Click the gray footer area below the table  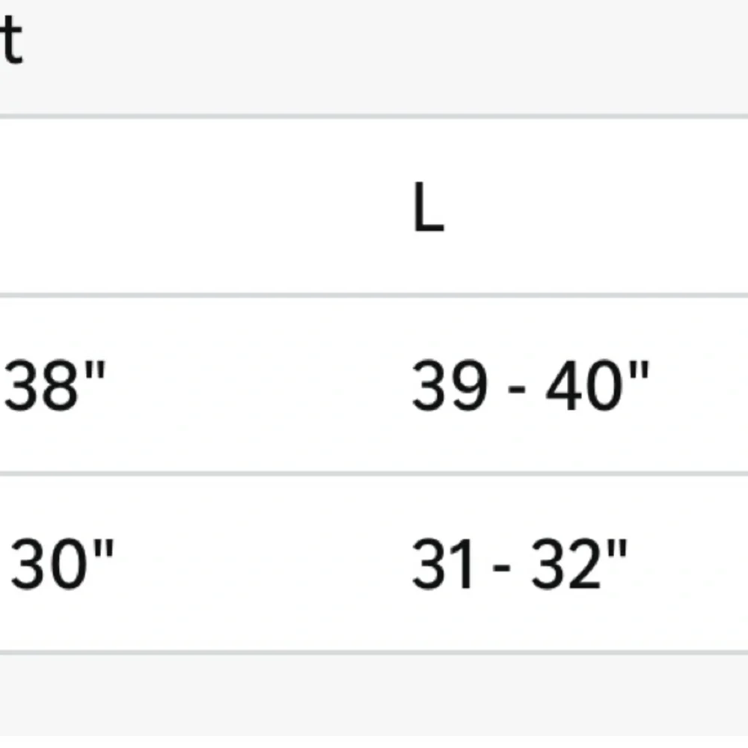click(x=374, y=699)
